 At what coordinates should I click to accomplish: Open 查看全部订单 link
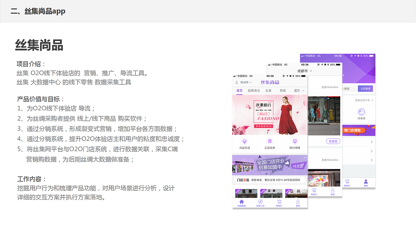coord(364,100)
